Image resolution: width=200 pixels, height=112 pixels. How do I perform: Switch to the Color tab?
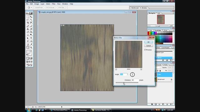tap(151, 30)
